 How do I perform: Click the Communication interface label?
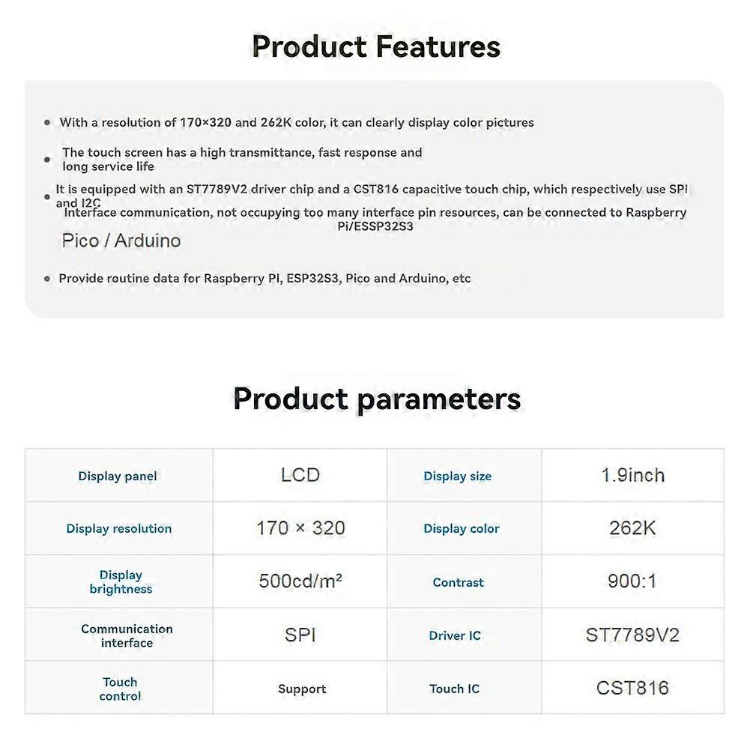pos(127,635)
